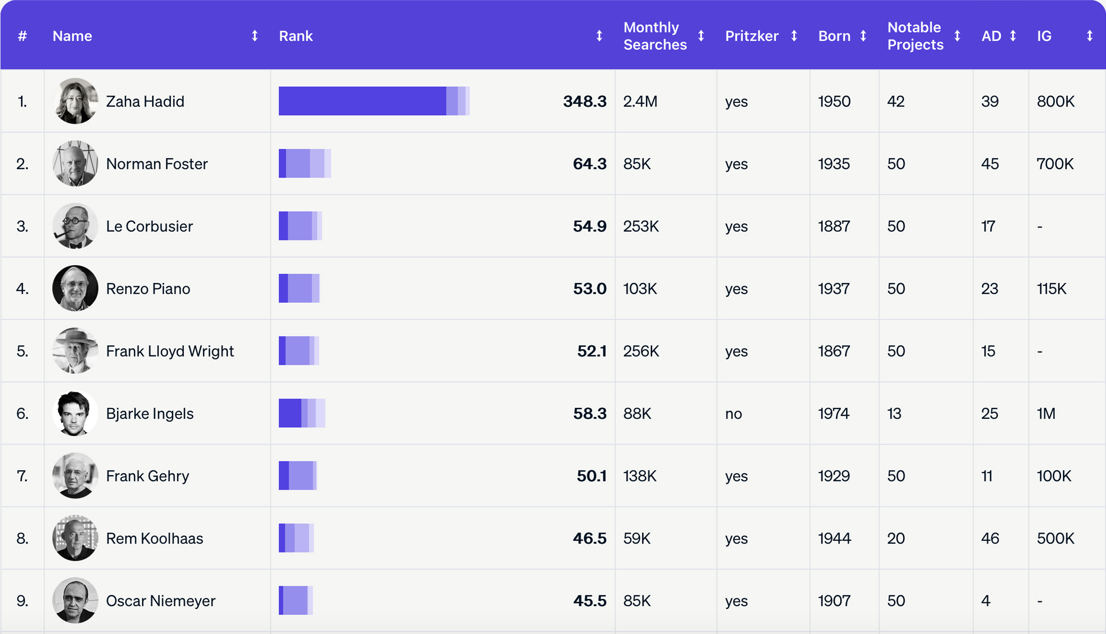Click sort arrows icon in Name column
Image resolution: width=1106 pixels, height=634 pixels.
point(254,36)
